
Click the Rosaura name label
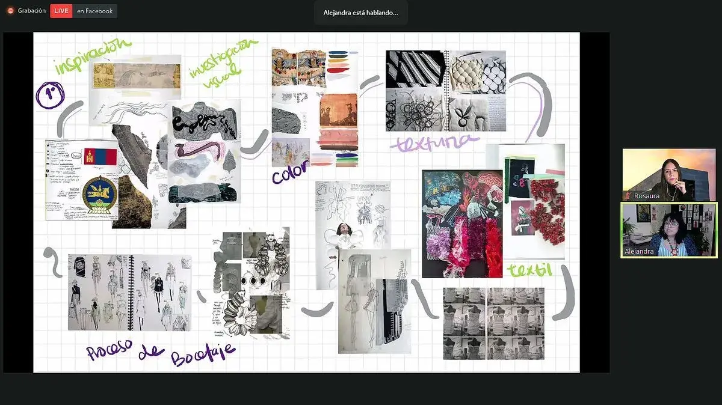(x=647, y=196)
